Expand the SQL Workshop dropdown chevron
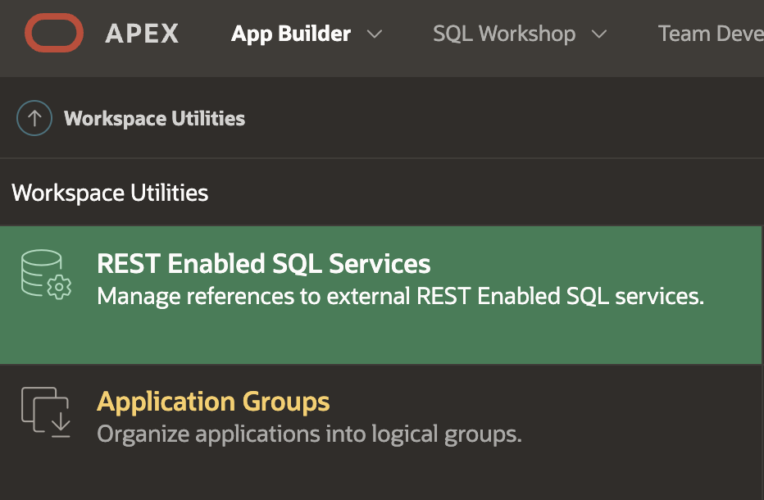The height and width of the screenshot is (500, 764). click(x=598, y=34)
